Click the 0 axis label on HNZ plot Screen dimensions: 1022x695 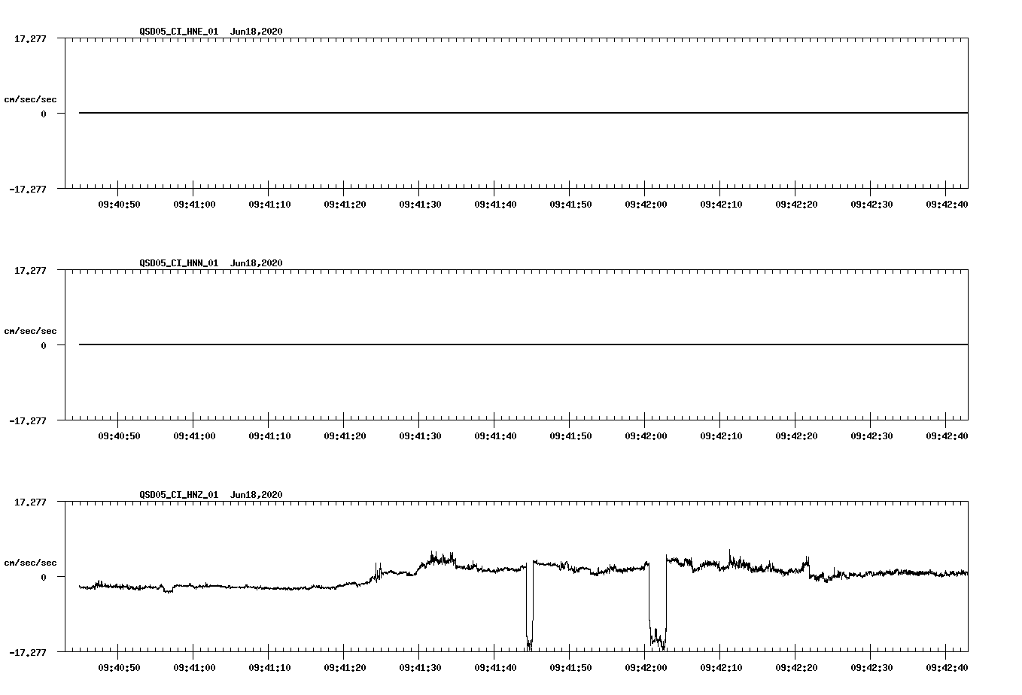[x=44, y=577]
